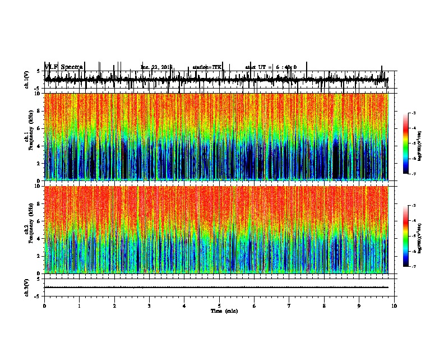Image resolution: width=444 pixels, height=343 pixels.
Task: Click the "VLF Spectra" title text
Action: pyautogui.click(x=64, y=67)
